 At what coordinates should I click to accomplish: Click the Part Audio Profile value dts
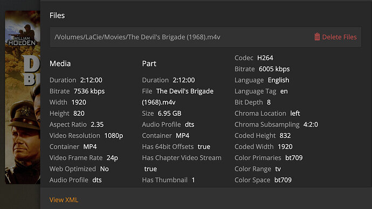pos(190,124)
